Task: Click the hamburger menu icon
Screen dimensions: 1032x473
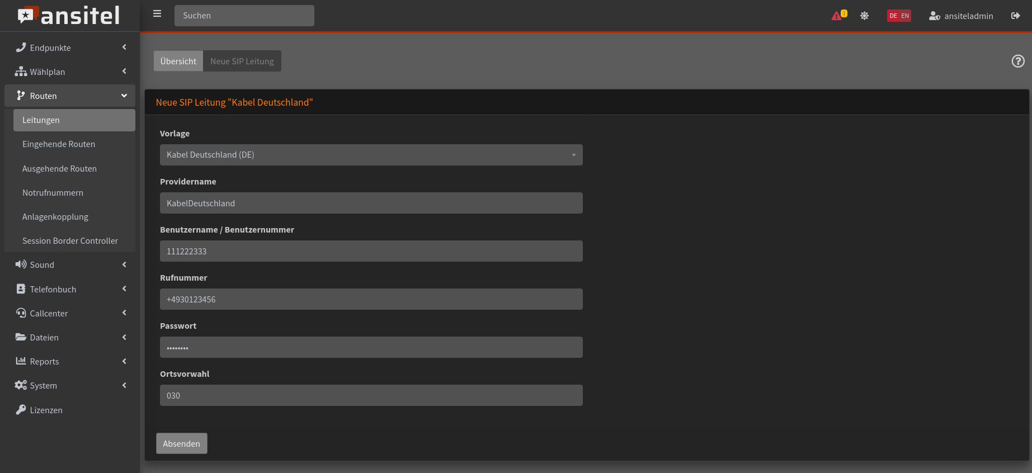Action: click(x=157, y=14)
